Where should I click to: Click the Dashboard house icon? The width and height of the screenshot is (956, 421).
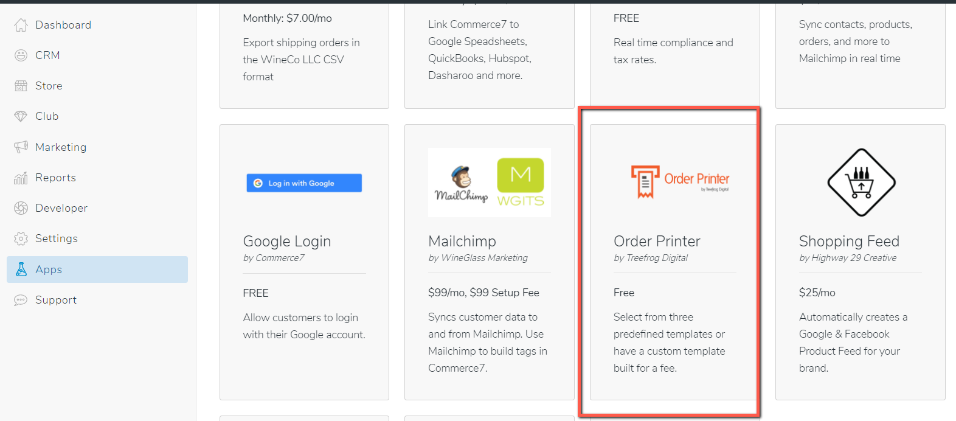tap(21, 25)
